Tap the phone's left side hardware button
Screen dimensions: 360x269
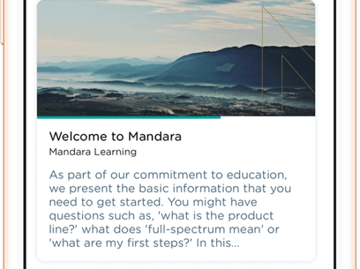1,23
